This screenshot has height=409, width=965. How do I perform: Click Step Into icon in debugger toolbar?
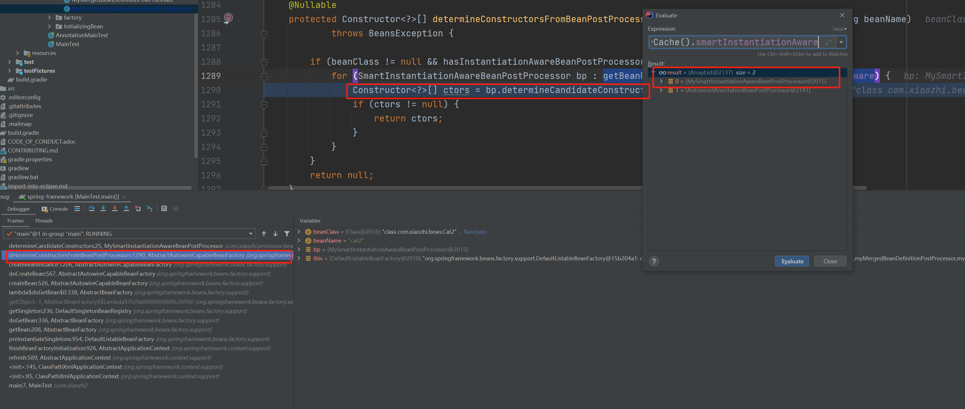click(103, 208)
